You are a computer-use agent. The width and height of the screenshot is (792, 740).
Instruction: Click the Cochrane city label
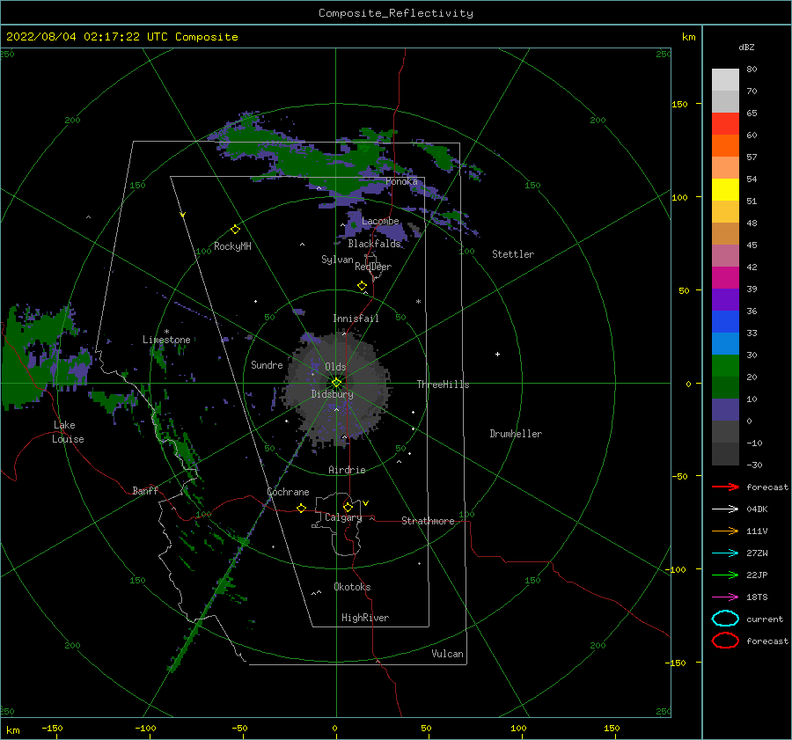pyautogui.click(x=288, y=492)
